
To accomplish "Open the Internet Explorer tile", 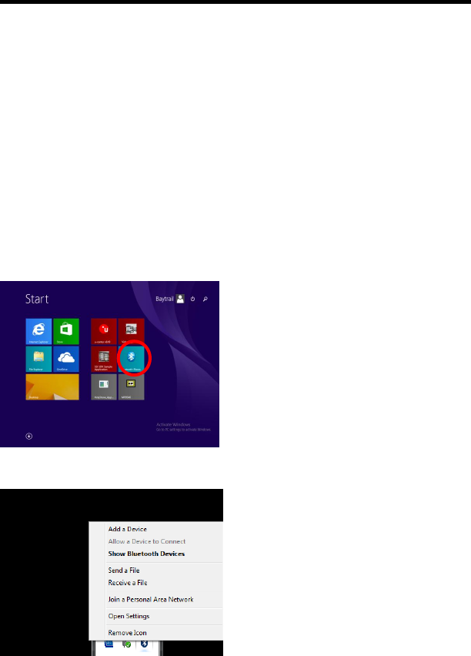I will (x=38, y=331).
